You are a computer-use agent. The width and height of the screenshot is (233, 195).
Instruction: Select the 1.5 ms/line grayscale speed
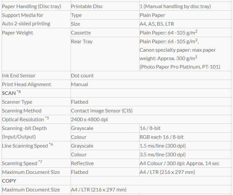coord(163,146)
